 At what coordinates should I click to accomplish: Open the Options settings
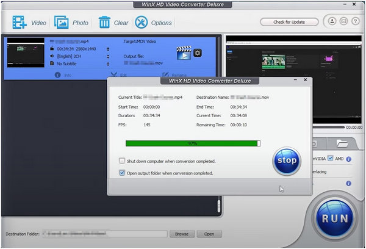153,23
